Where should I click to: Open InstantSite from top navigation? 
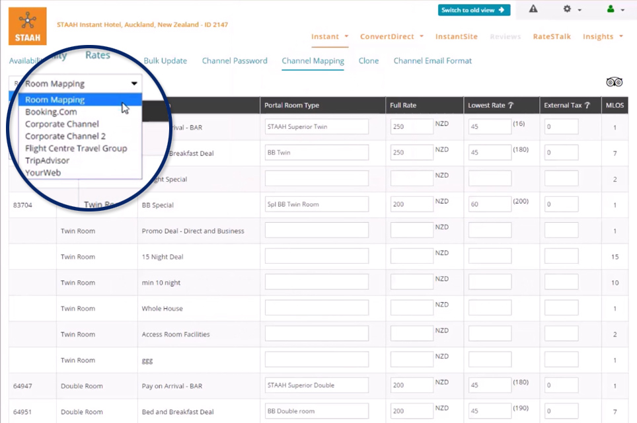pyautogui.click(x=456, y=36)
